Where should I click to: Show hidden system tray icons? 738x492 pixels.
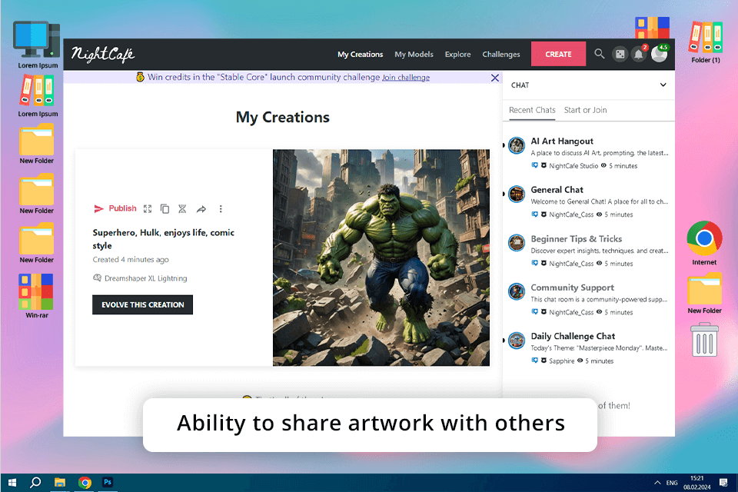pyautogui.click(x=657, y=483)
